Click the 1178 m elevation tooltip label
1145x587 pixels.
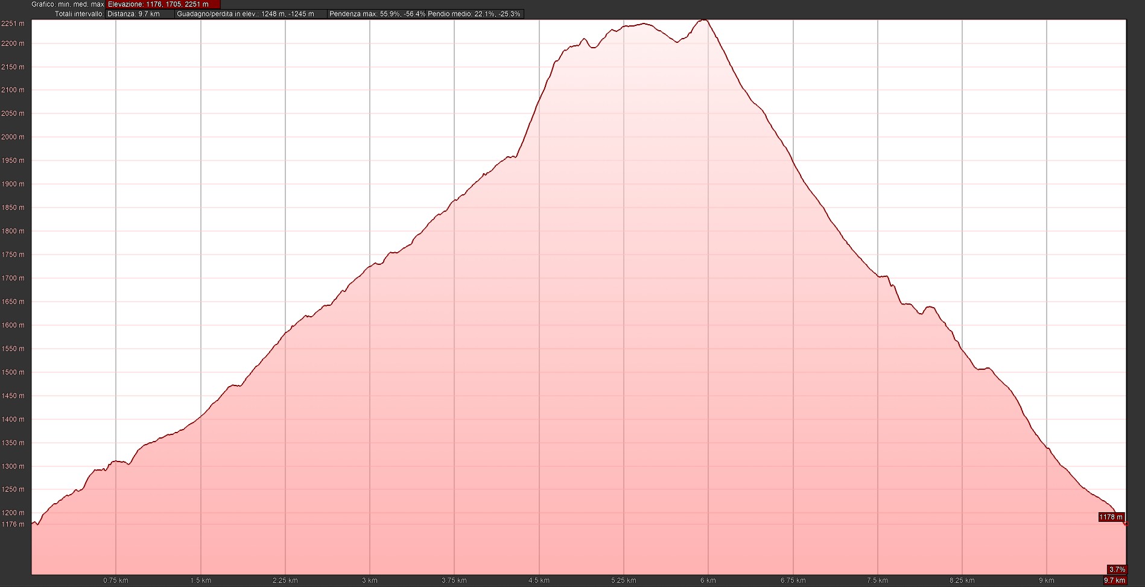[1111, 517]
